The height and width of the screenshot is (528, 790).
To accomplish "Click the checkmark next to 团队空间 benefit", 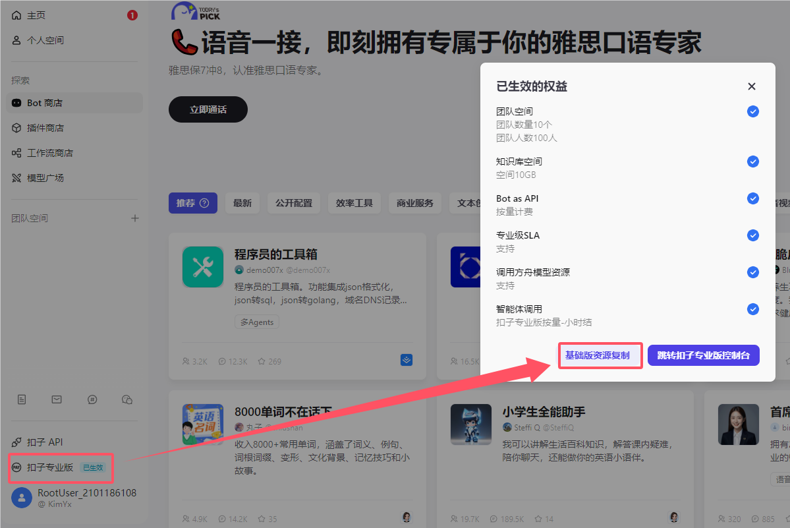I will point(752,111).
